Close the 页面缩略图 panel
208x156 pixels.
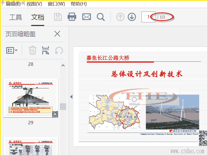pos(57,34)
